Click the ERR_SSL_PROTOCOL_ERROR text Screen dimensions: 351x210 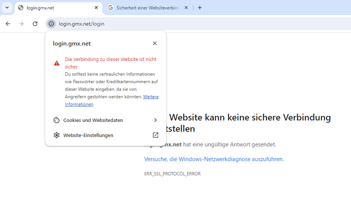pyautogui.click(x=172, y=174)
